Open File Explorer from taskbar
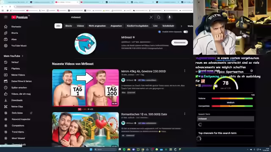The height and width of the screenshot is (152, 271). (129, 149)
